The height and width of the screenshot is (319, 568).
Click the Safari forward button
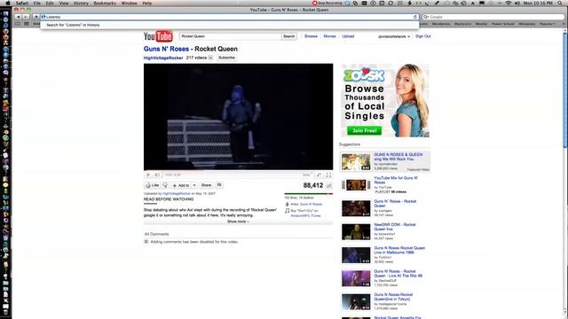26,17
